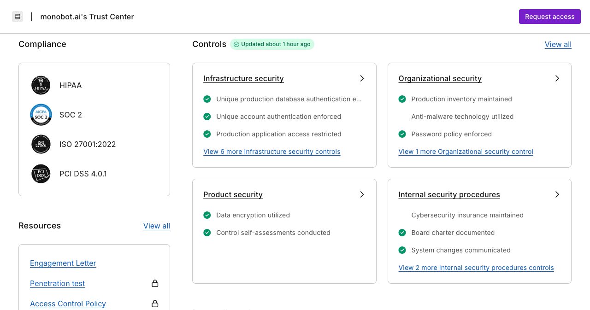
Task: Click the AICPA SOC 2 badge
Action: tap(41, 115)
